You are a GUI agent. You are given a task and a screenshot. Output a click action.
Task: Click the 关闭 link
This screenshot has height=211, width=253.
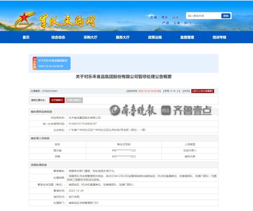tap(186, 91)
